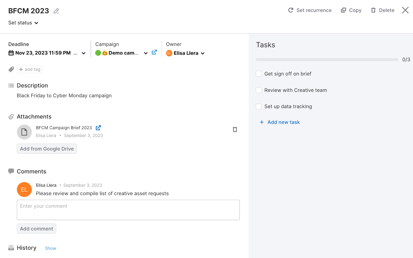Click the Comments speech bubble icon

pyautogui.click(x=11, y=171)
